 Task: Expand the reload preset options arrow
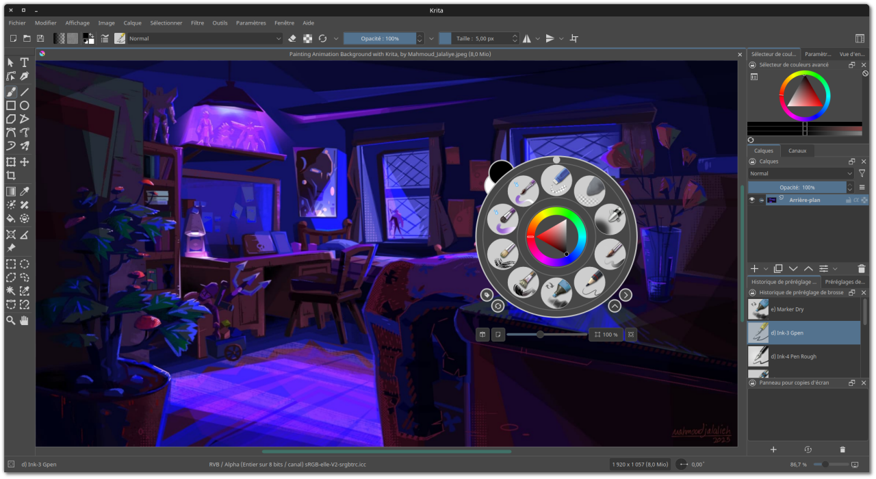tap(336, 38)
